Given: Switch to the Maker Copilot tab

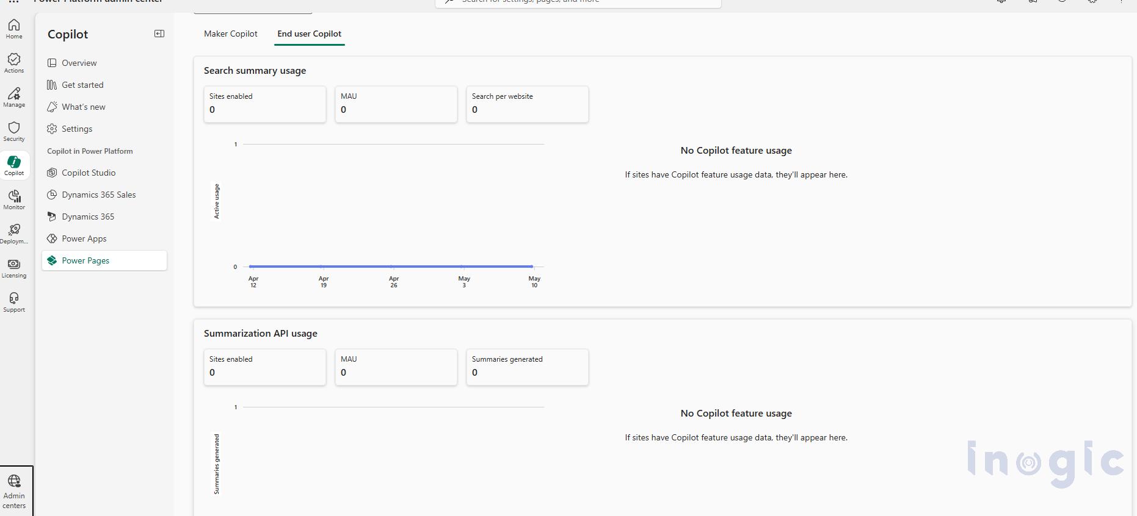Looking at the screenshot, I should click(x=231, y=34).
